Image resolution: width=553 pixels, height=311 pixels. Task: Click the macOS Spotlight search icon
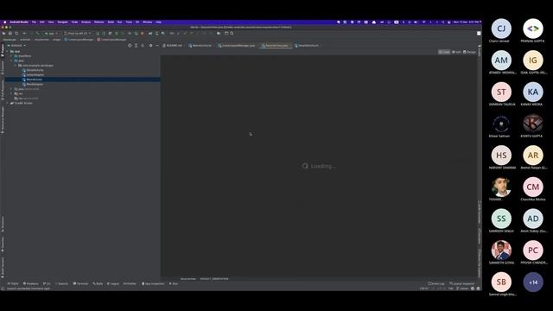pyautogui.click(x=443, y=22)
